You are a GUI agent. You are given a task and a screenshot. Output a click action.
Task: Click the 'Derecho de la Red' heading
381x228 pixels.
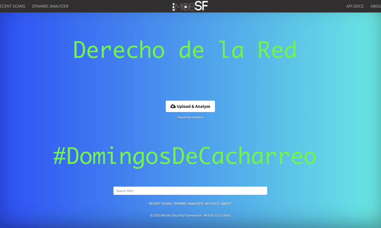point(185,50)
